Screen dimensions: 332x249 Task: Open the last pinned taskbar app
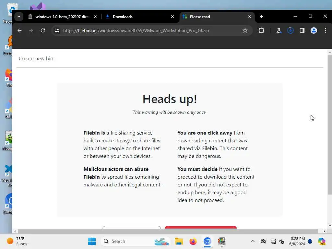221,241
